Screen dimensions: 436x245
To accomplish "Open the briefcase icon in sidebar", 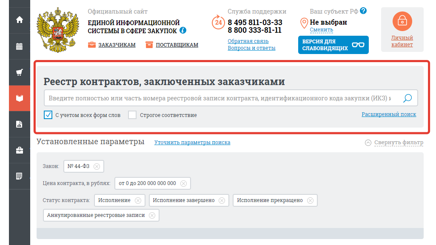I will point(19,150).
